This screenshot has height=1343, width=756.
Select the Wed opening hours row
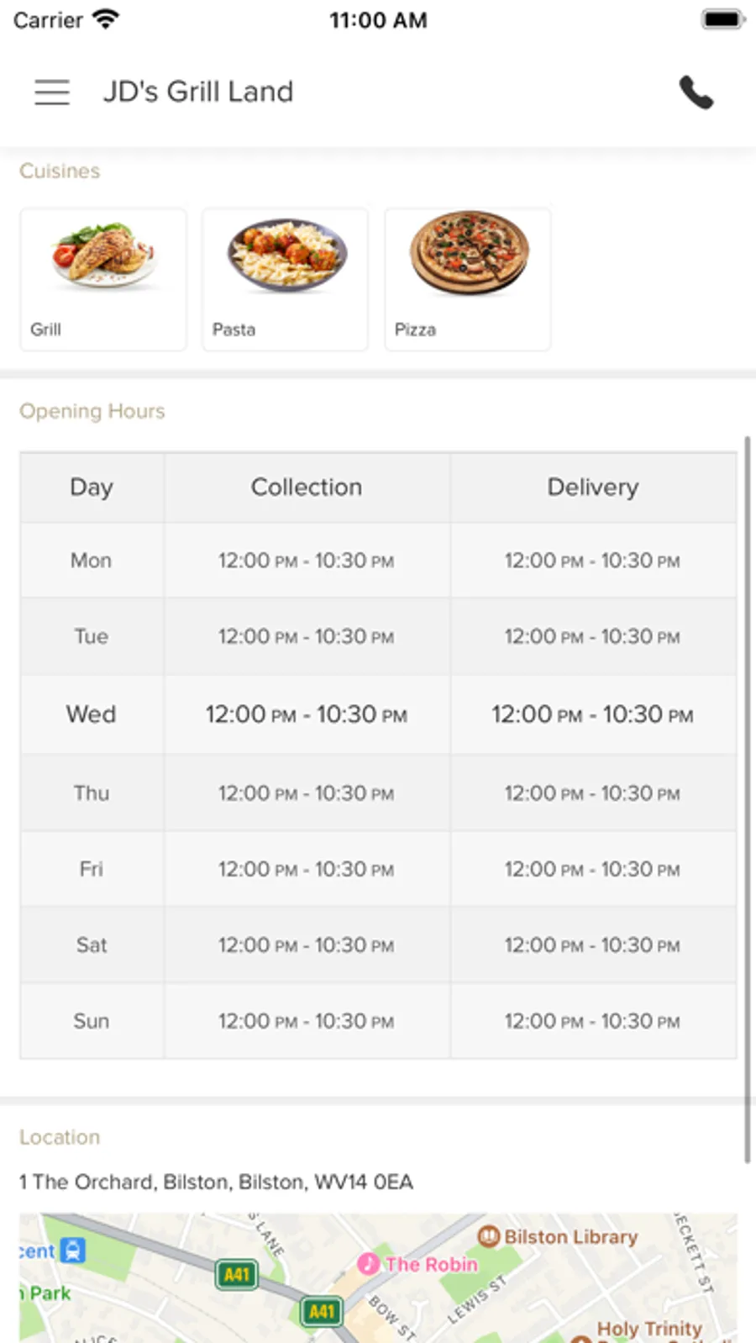point(378,714)
